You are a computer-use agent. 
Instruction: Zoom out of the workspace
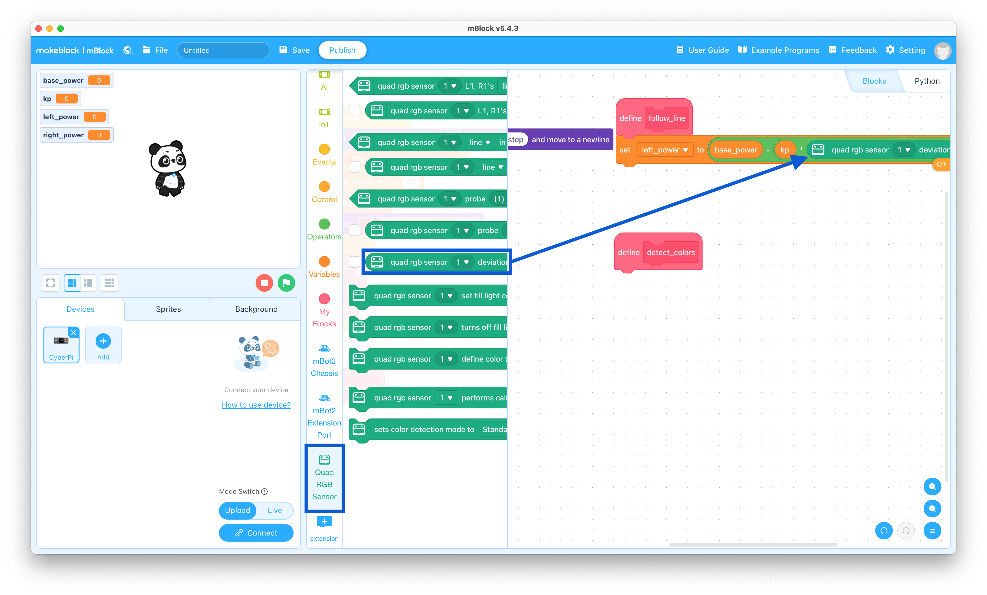pyautogui.click(x=932, y=509)
